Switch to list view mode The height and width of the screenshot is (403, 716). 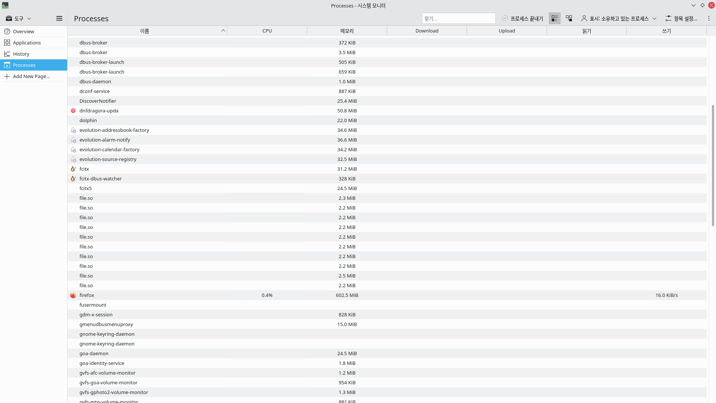coord(555,18)
